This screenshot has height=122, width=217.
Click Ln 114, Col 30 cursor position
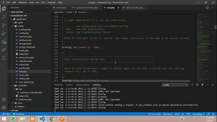pos(155,114)
